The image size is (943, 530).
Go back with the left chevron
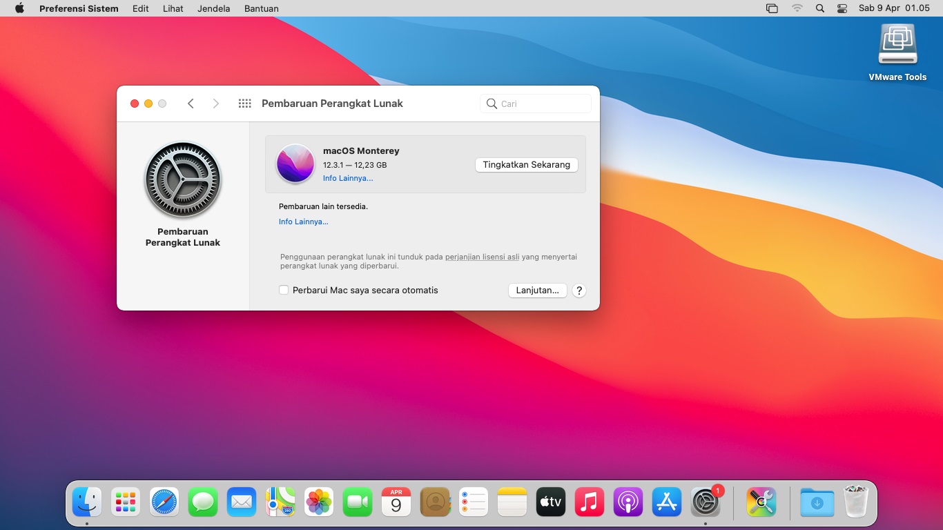click(x=191, y=104)
